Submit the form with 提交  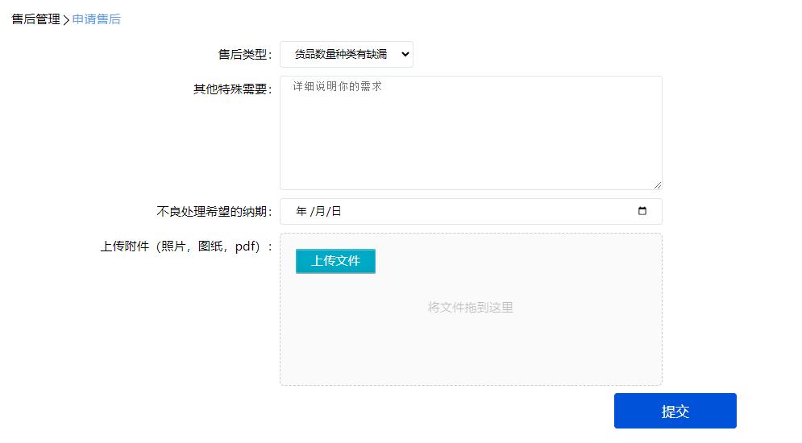[x=675, y=411]
